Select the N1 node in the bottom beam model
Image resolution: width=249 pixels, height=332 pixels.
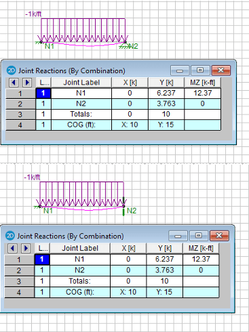(40, 206)
